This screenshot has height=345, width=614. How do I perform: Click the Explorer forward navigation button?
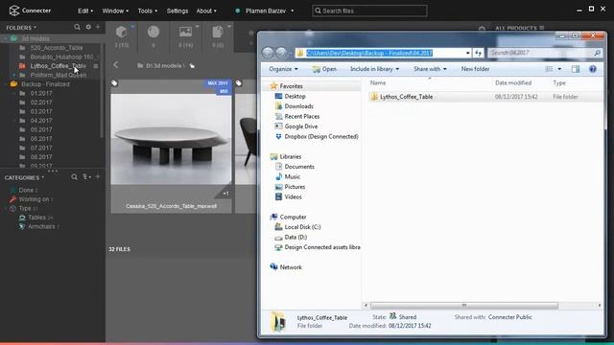tap(281, 53)
